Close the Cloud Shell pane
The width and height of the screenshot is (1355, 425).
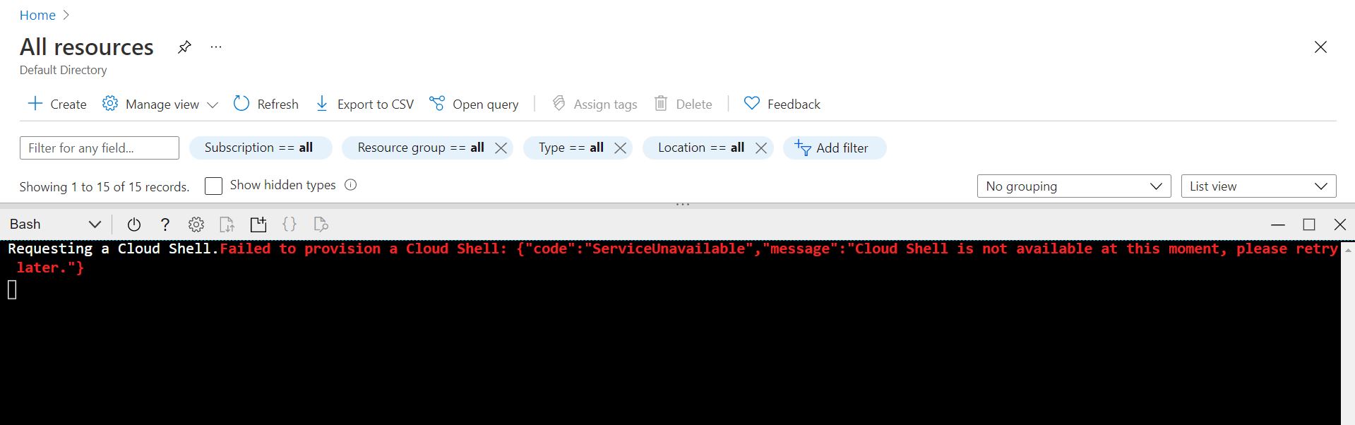pos(1340,225)
